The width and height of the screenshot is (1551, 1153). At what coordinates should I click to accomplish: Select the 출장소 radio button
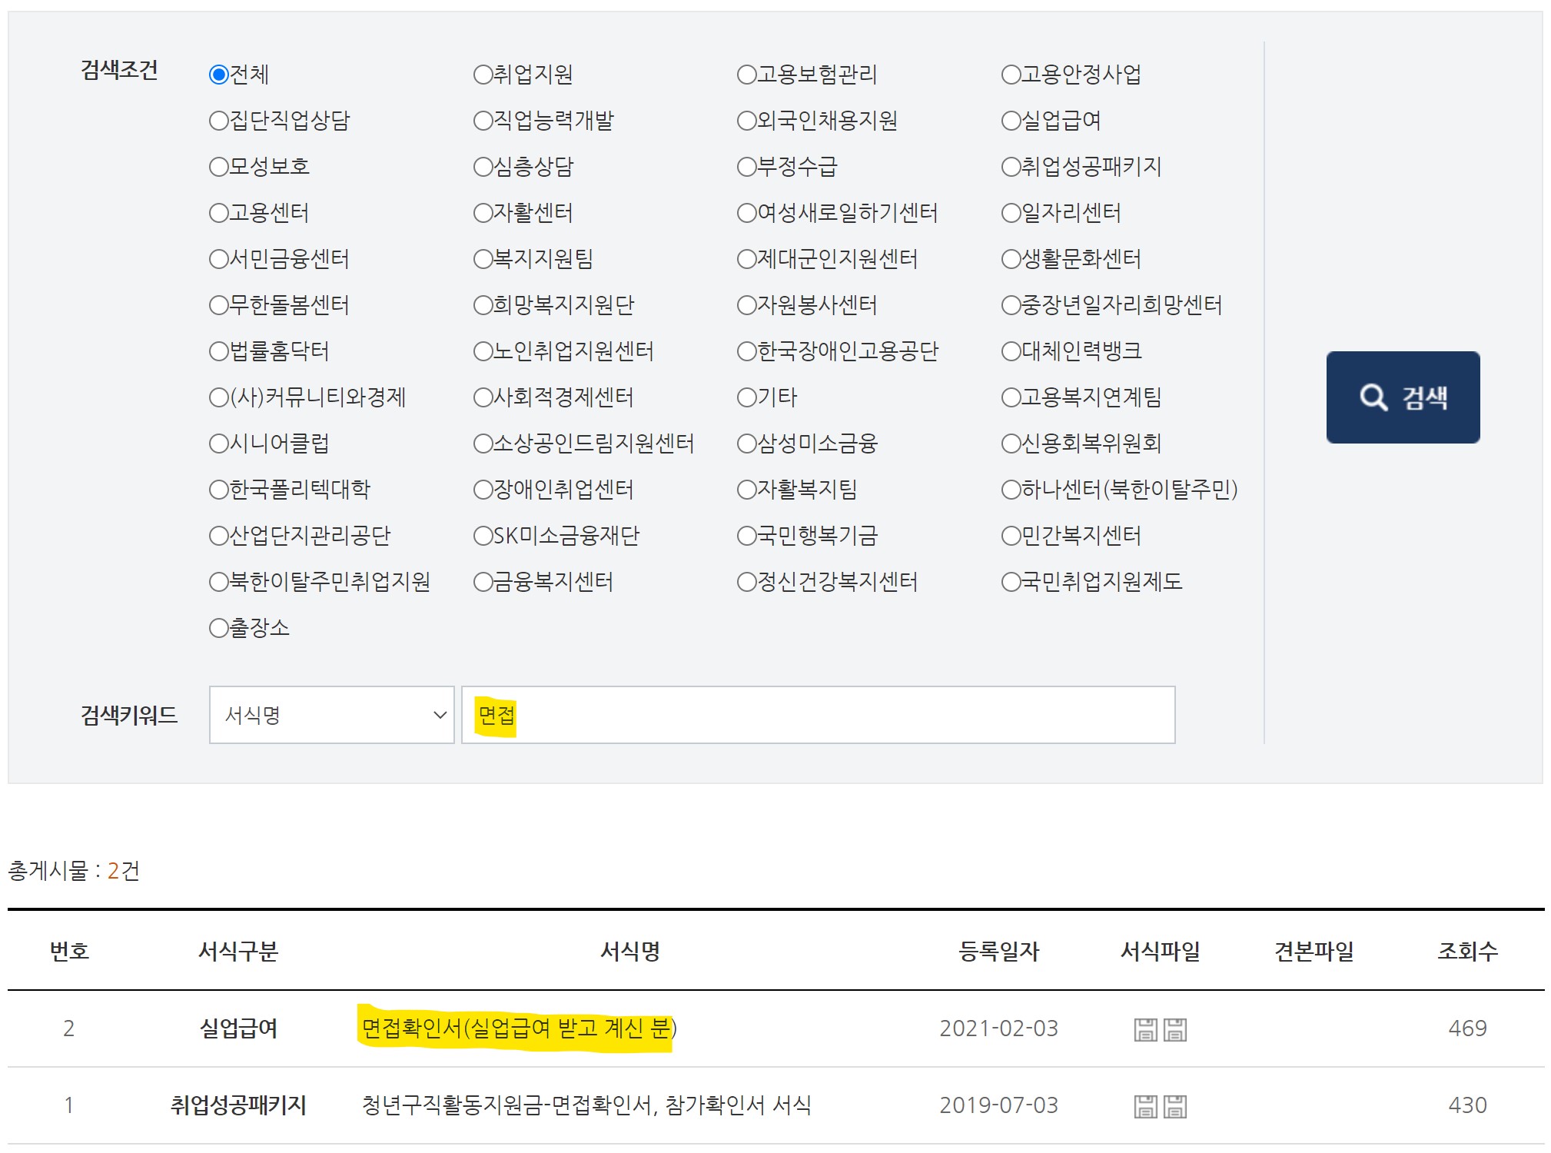(x=219, y=628)
